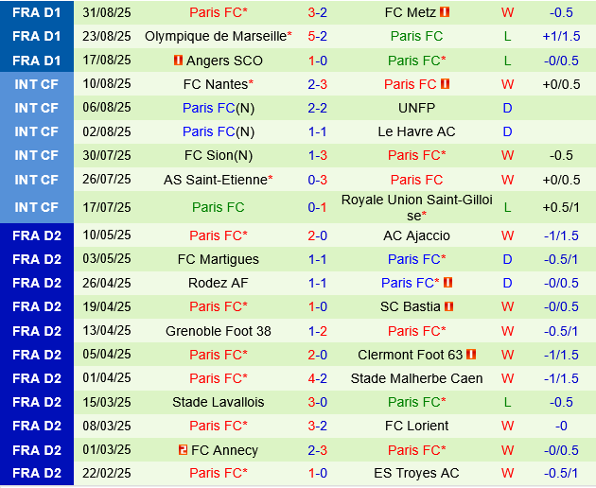Viewport: 596px width, 488px height.
Task: Click the 5-2 match score
Action: pos(318,37)
